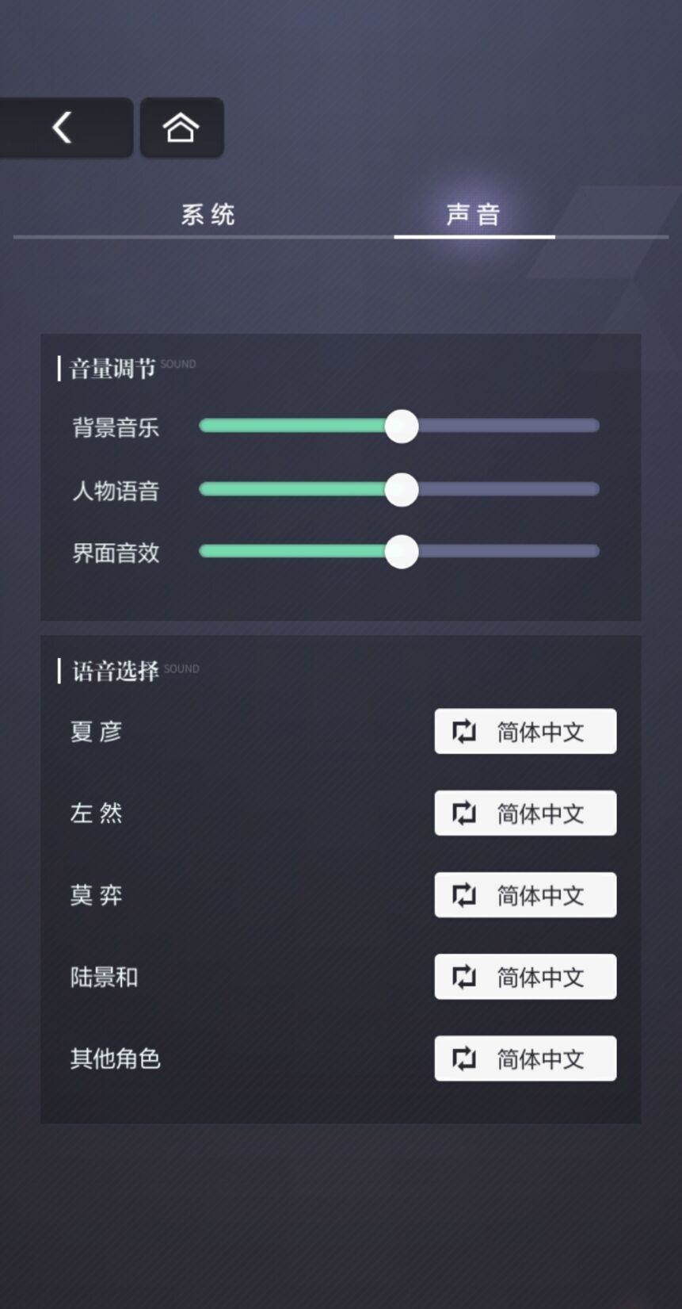Image resolution: width=682 pixels, height=1309 pixels.
Task: Click the 夏彦 character name label
Action: coord(95,731)
